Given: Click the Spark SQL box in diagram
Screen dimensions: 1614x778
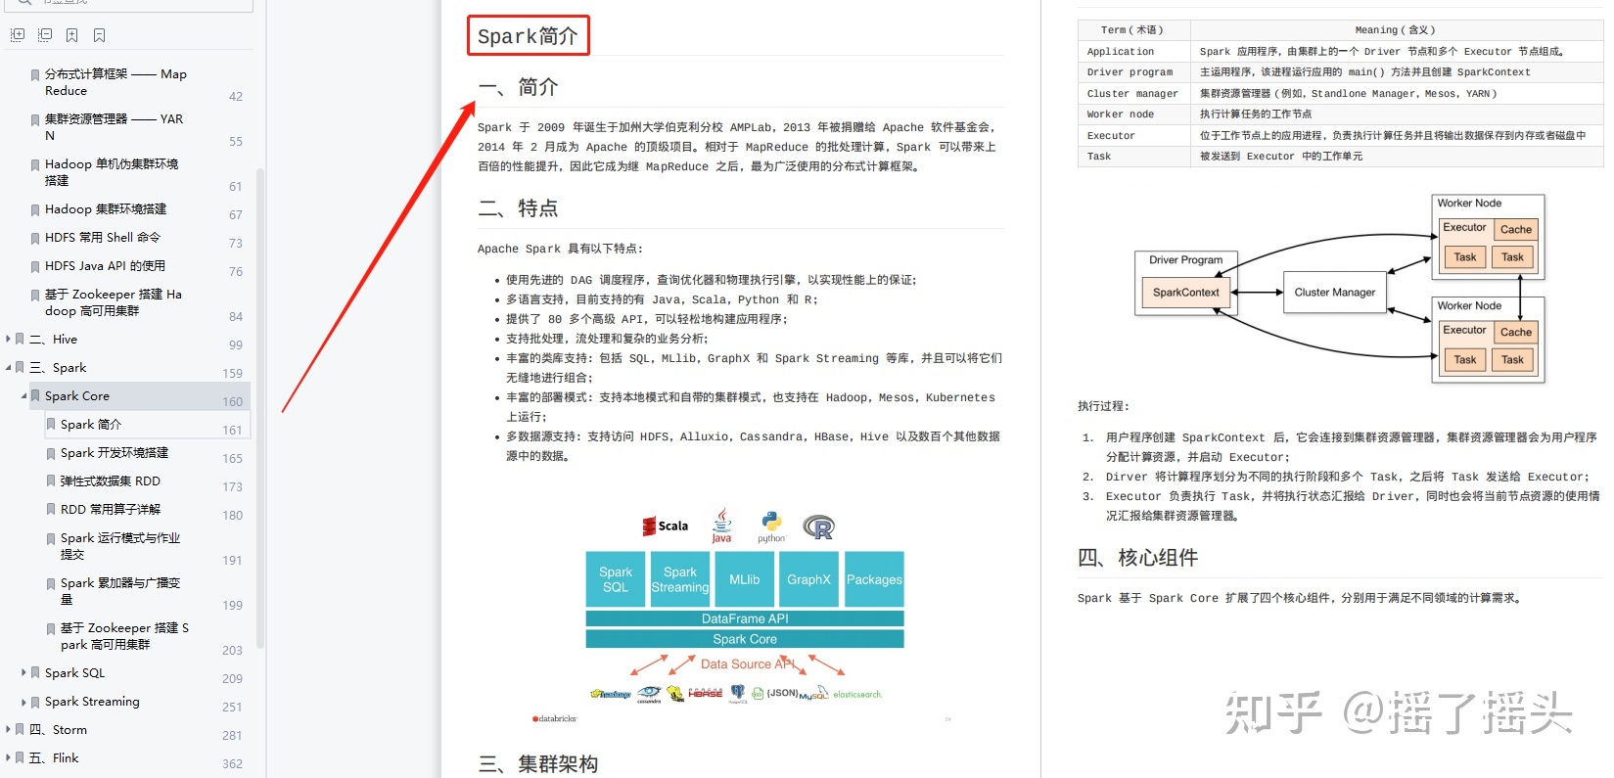Looking at the screenshot, I should click(x=616, y=579).
